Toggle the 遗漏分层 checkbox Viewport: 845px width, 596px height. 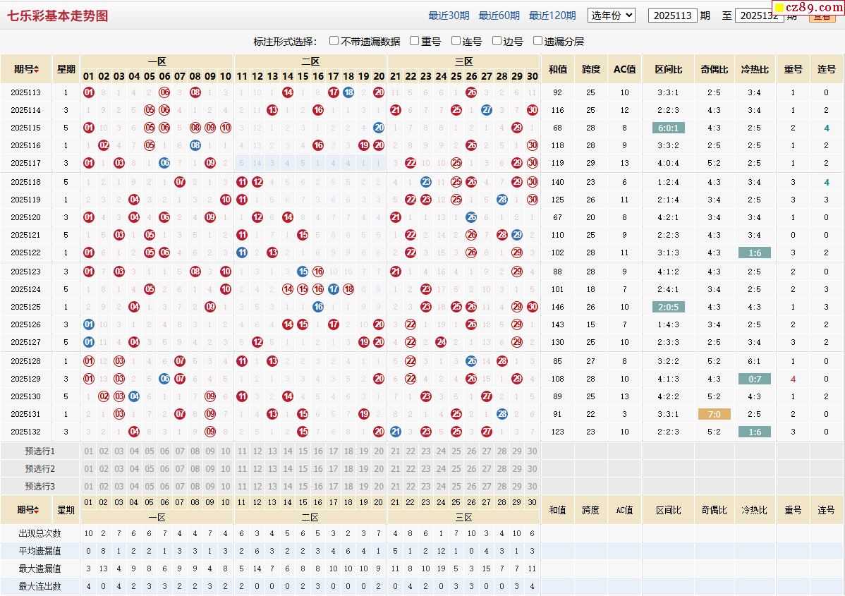point(538,41)
